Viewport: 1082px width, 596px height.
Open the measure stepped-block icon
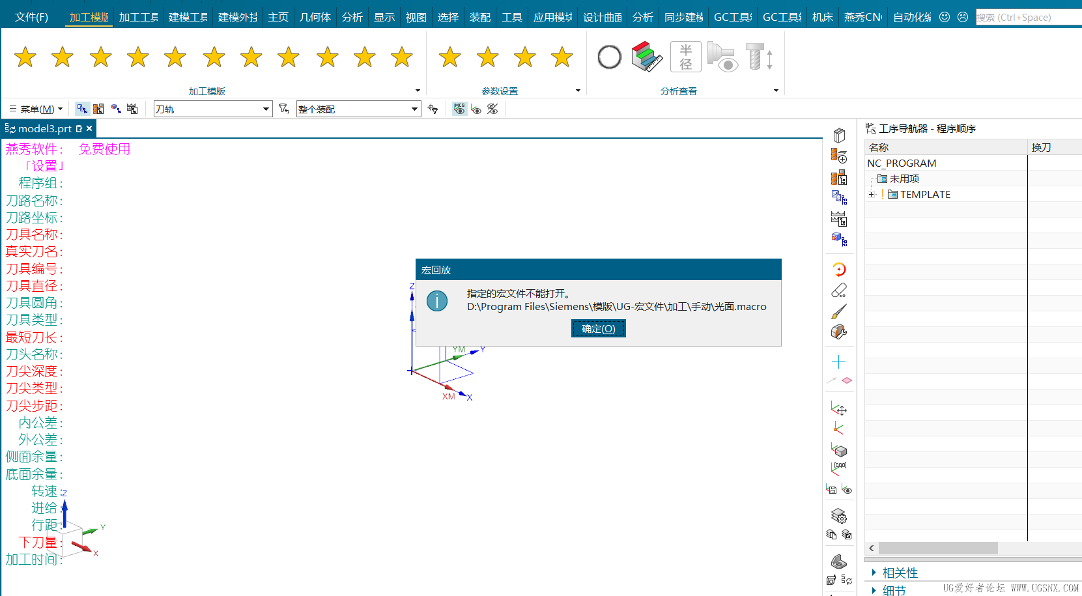coord(648,57)
